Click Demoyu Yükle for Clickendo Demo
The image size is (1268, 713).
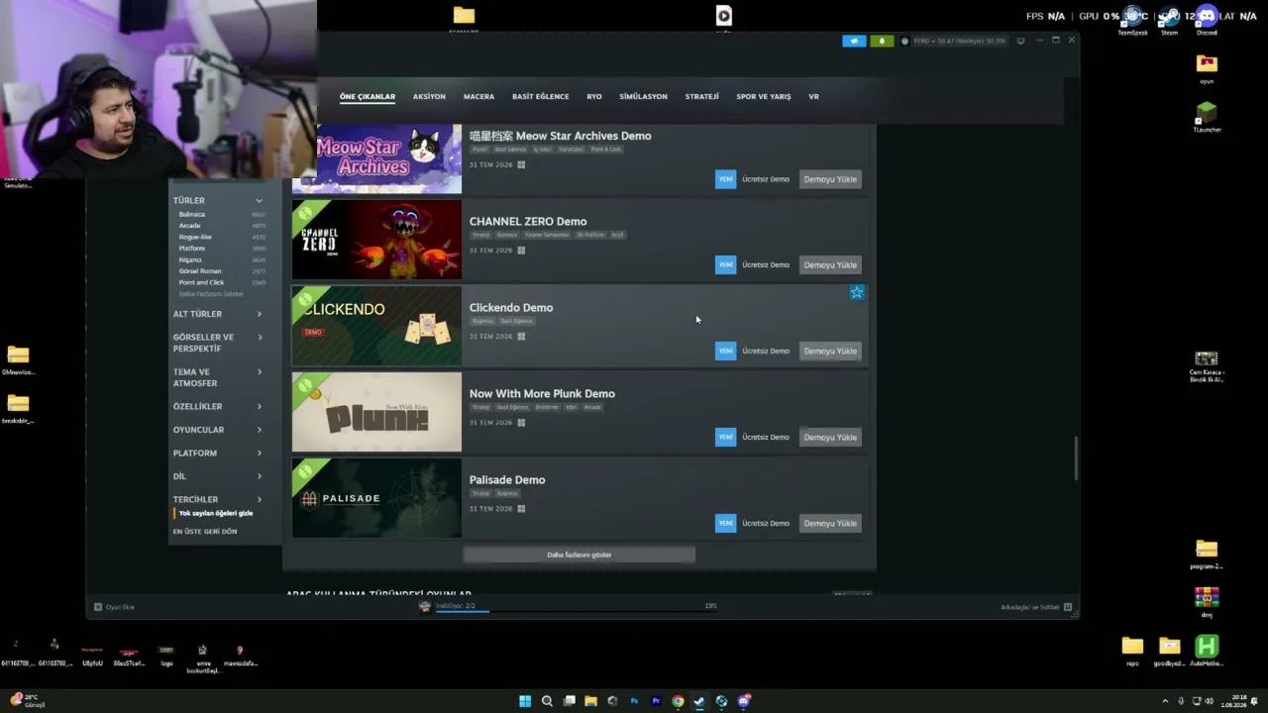[x=830, y=352]
